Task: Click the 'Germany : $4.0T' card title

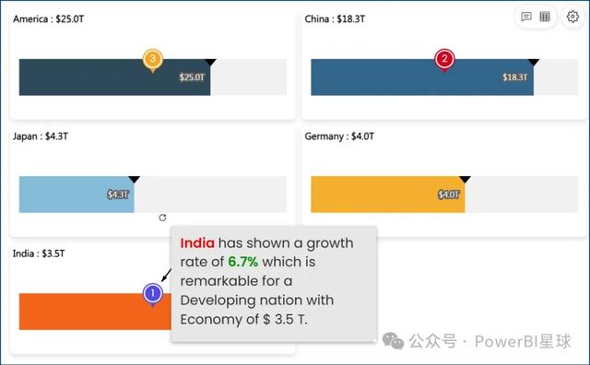Action: 339,136
